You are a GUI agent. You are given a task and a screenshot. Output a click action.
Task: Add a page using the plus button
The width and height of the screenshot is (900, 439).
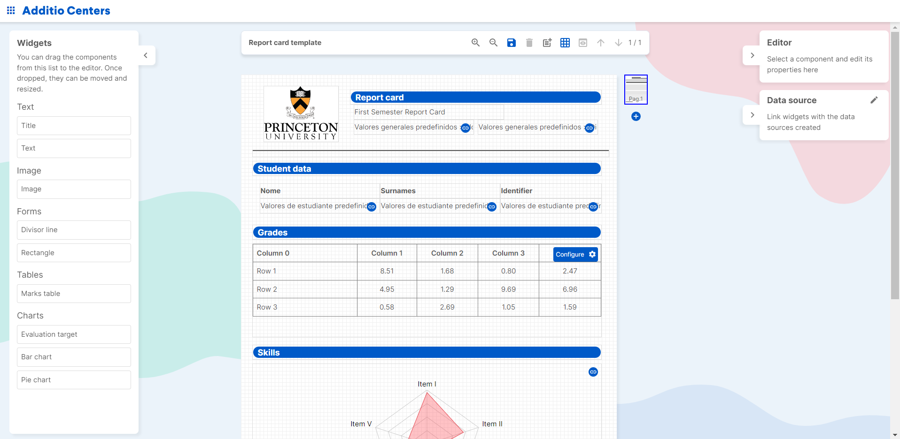(636, 116)
